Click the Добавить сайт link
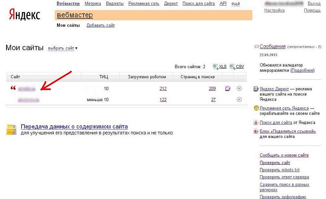 (x=101, y=25)
